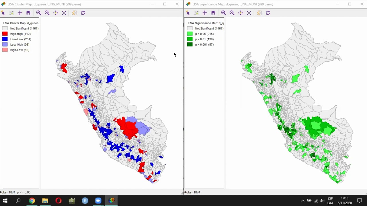Click 'LISA Significance Map: d_q' legend title
The width and height of the screenshot is (367, 206).
(206, 23)
